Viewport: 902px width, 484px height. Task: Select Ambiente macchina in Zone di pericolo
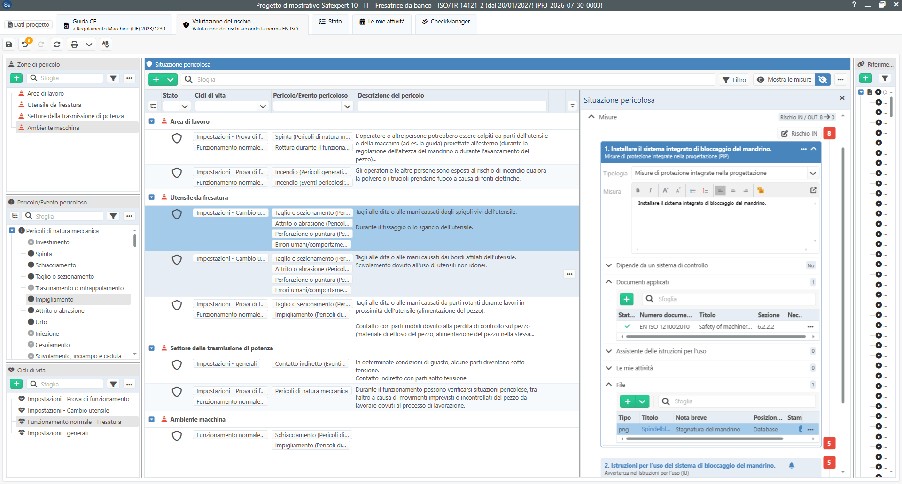coord(53,128)
